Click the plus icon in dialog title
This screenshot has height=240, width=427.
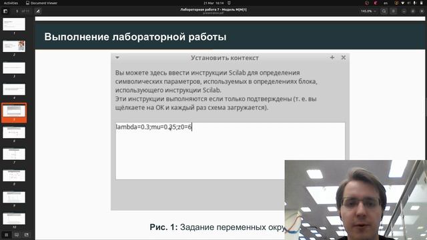click(x=332, y=57)
